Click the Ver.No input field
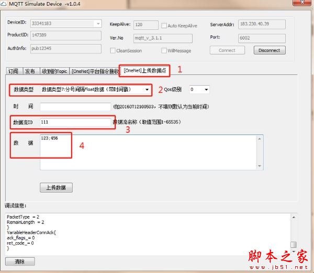Screen dimensions: 314x273 (163, 38)
